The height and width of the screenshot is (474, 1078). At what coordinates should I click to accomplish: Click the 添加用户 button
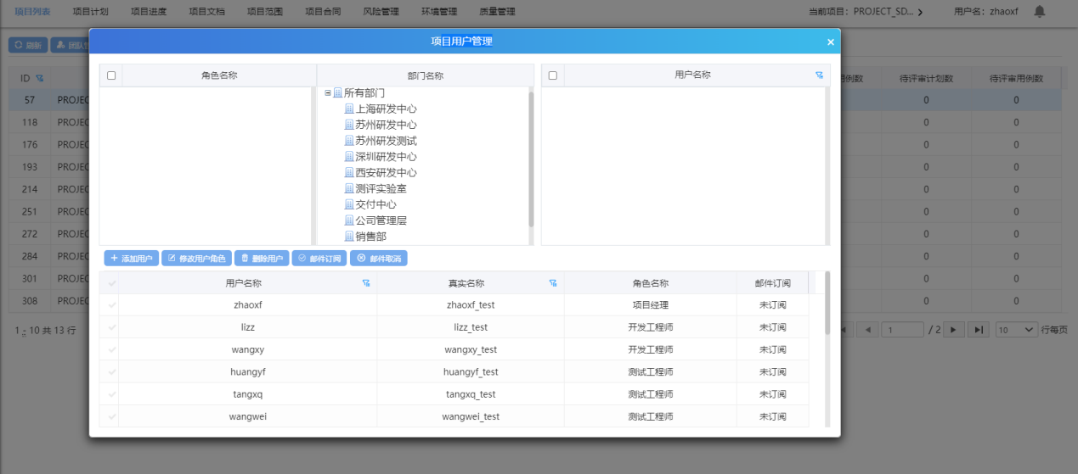click(131, 258)
